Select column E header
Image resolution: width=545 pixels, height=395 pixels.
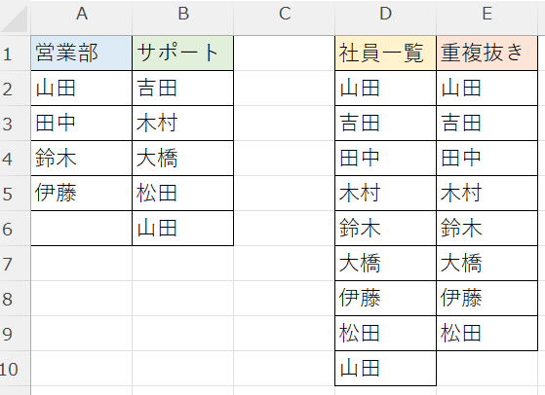487,15
